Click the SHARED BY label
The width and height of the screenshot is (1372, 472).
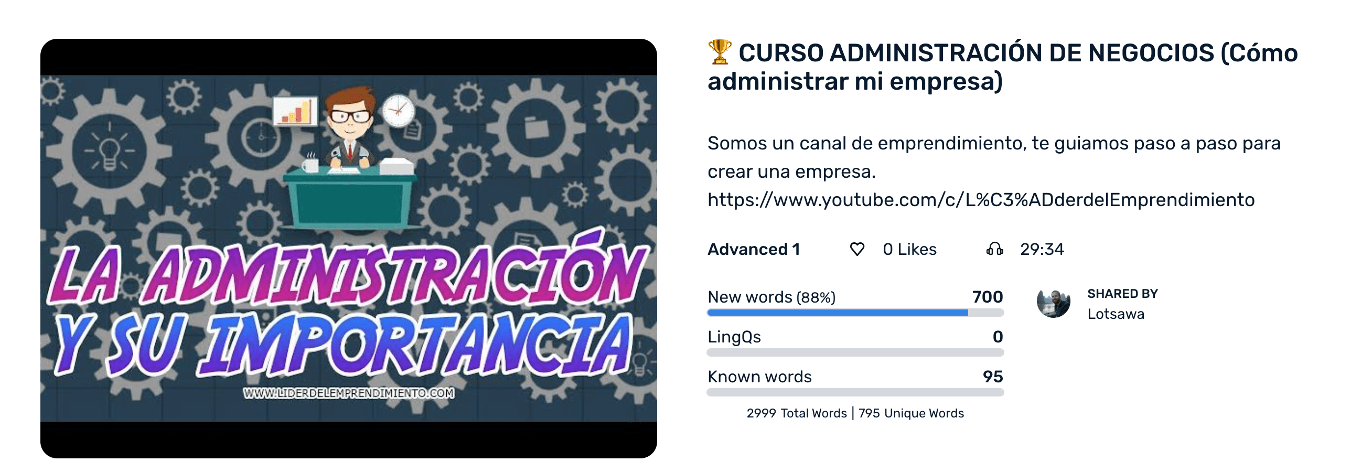[x=1122, y=294]
